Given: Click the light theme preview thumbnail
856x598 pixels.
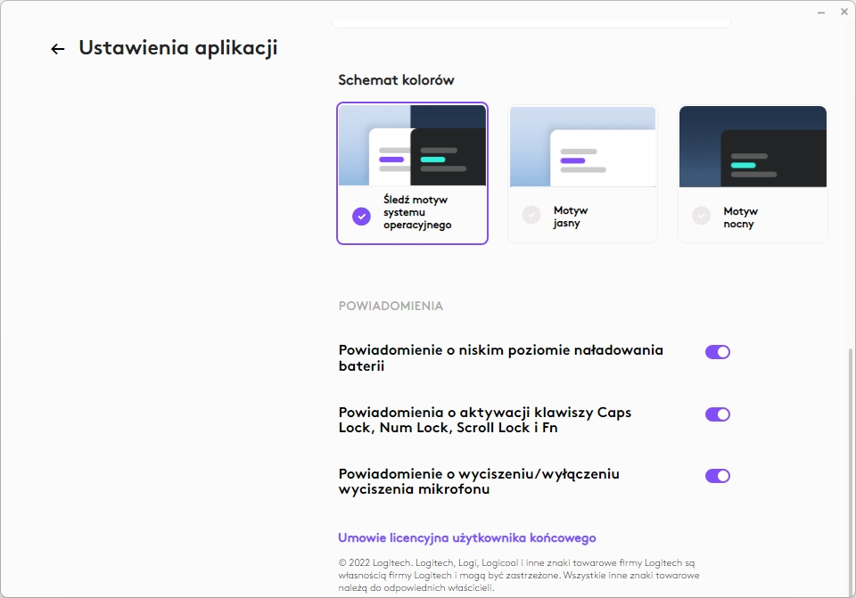Looking at the screenshot, I should tap(582, 146).
